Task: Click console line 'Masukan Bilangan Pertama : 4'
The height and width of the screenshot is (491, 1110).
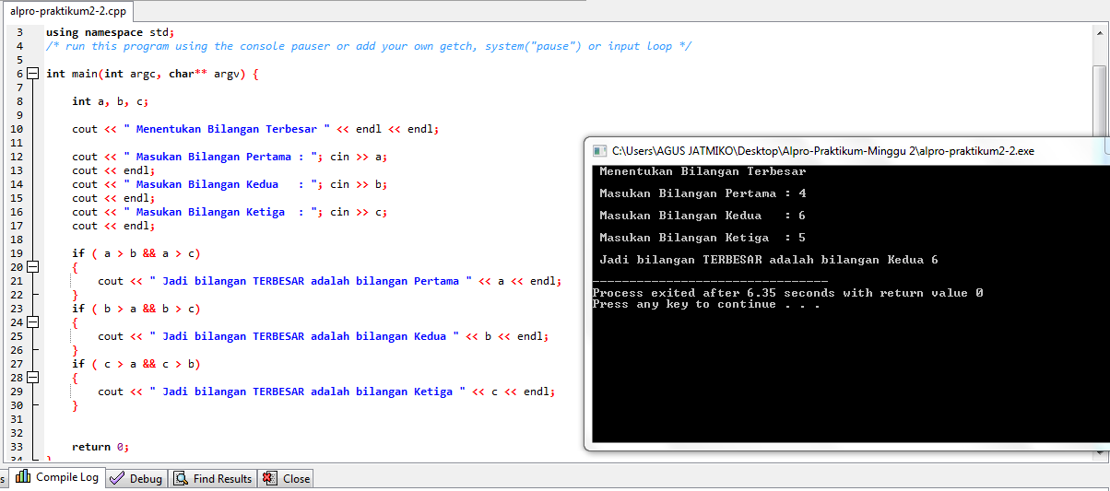Action: coord(703,193)
